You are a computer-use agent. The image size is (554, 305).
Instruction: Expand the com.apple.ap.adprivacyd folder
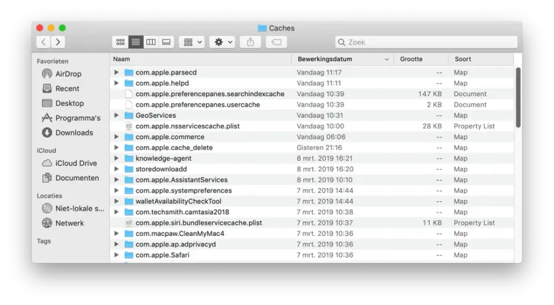coord(116,244)
